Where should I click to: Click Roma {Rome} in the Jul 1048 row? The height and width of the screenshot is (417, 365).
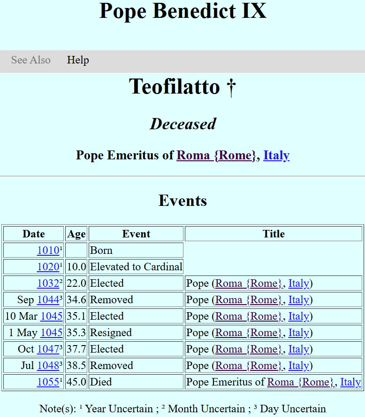248,366
